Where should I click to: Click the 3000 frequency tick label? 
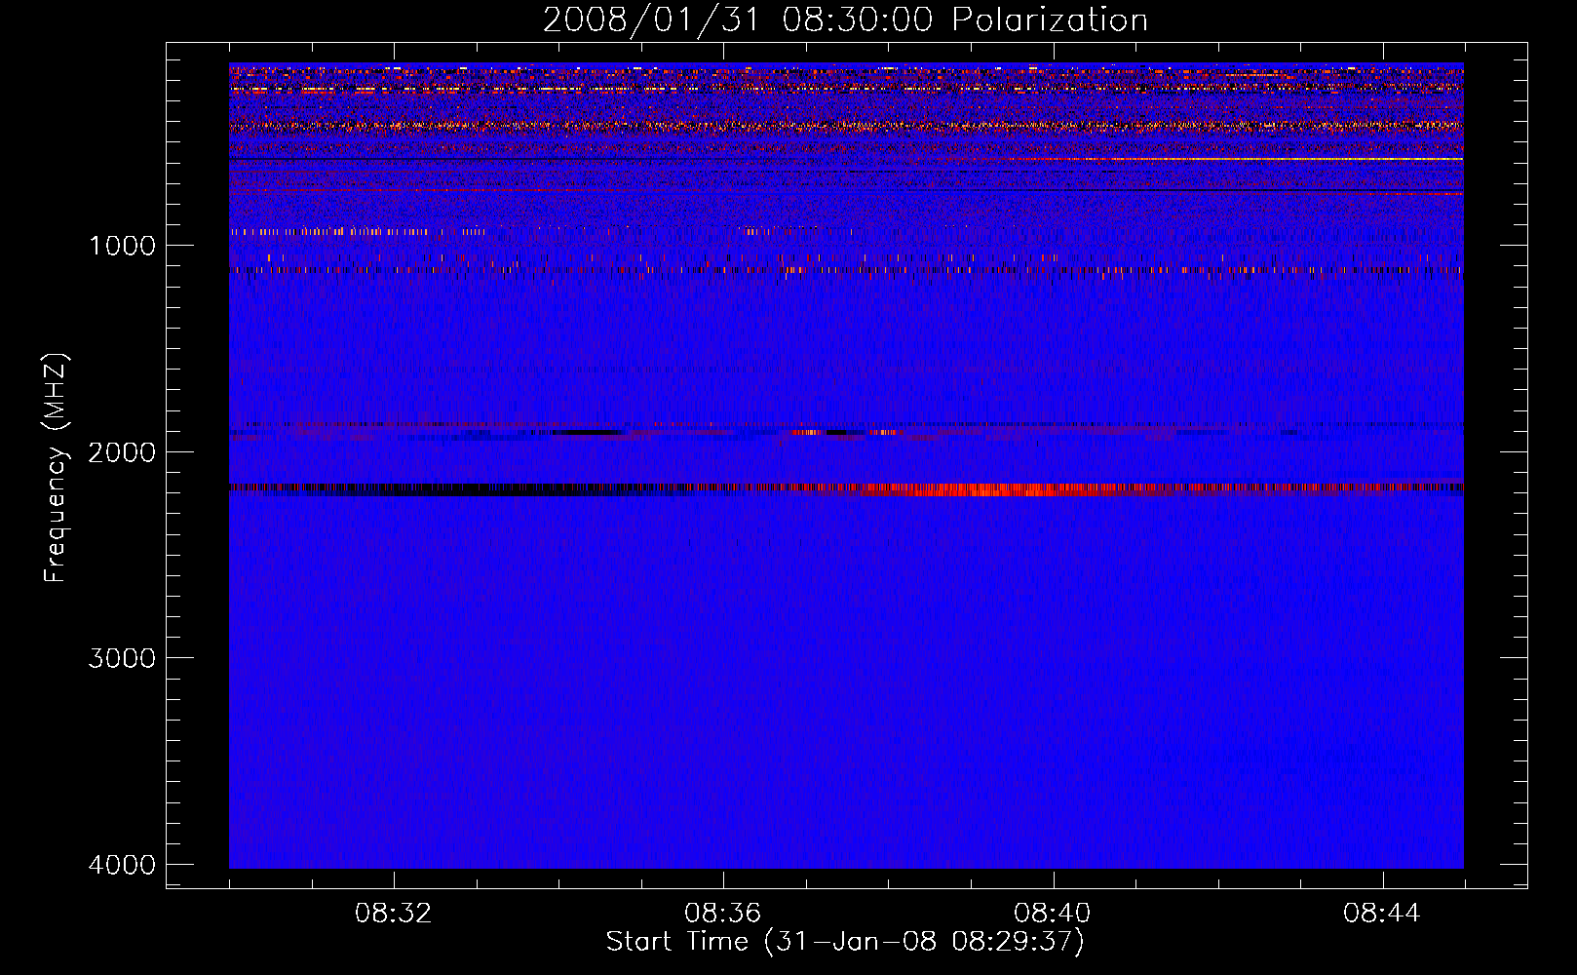[x=122, y=658]
